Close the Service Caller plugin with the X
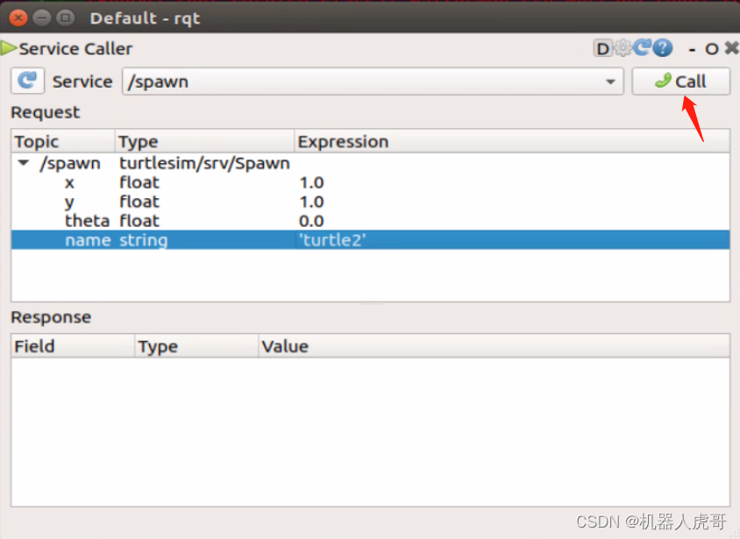This screenshot has height=539, width=740. 730,48
